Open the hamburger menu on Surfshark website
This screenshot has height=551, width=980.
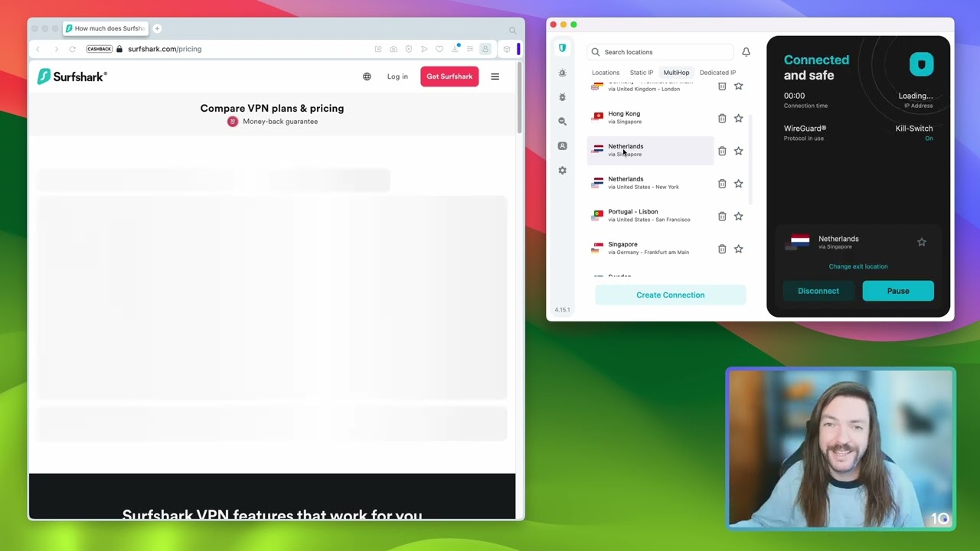(495, 77)
